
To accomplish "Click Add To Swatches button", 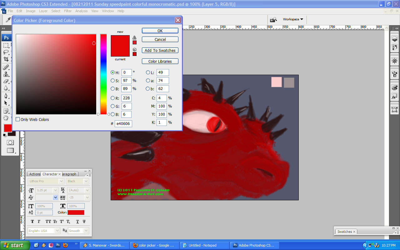I will [160, 50].
